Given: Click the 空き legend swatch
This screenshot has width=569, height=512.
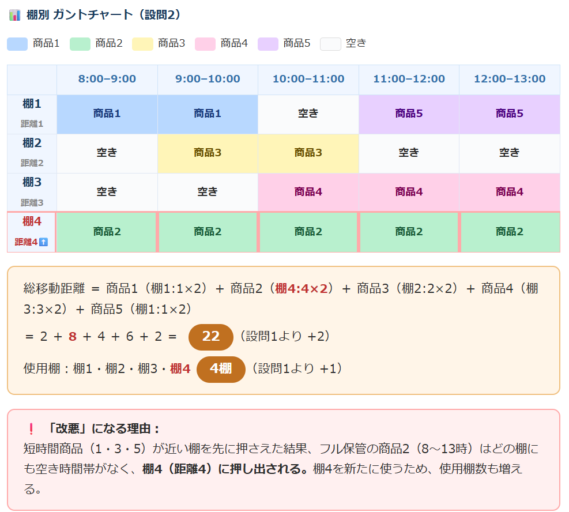Looking at the screenshot, I should 330,44.
